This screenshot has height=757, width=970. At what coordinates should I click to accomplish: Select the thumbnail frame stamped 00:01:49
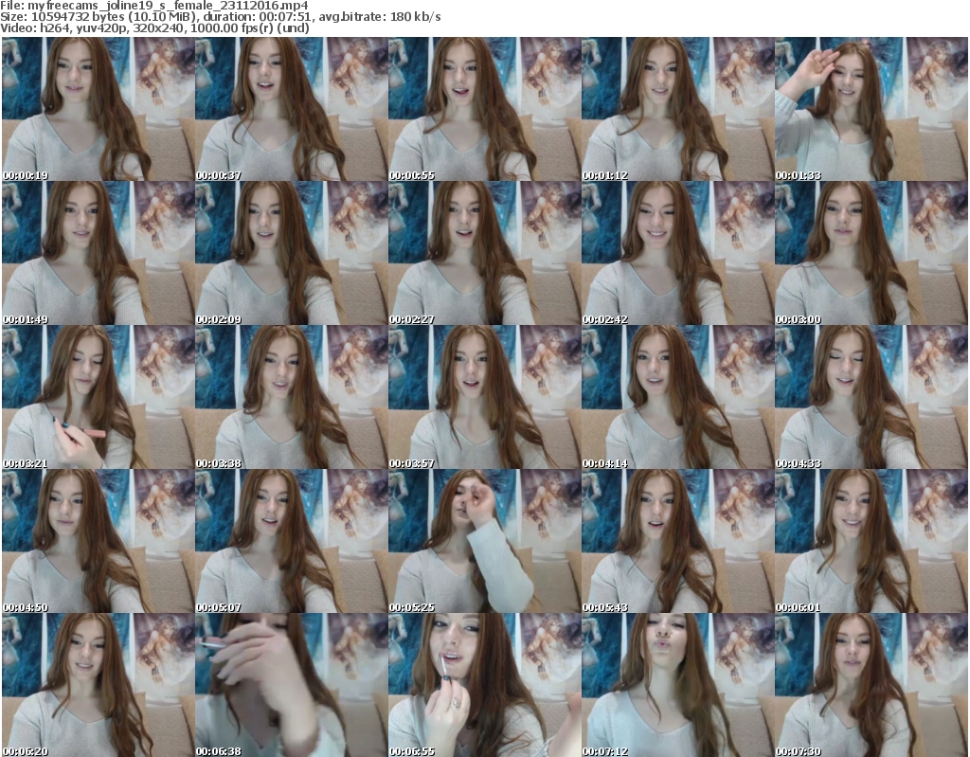pos(98,253)
